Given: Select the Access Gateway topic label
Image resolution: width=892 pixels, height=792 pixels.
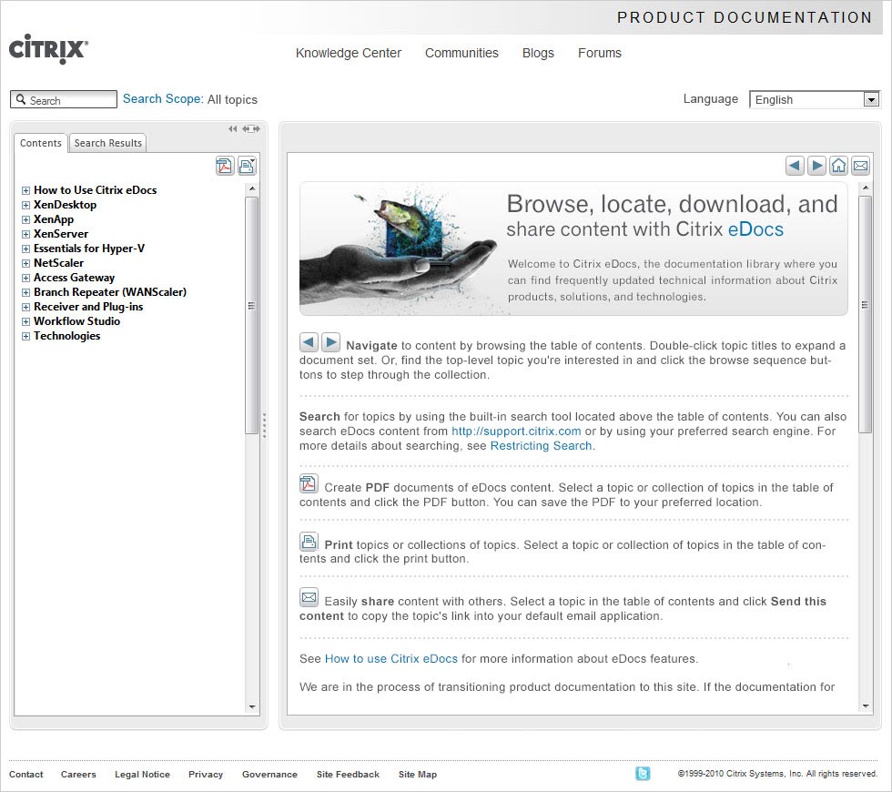Looking at the screenshot, I should pos(74,278).
